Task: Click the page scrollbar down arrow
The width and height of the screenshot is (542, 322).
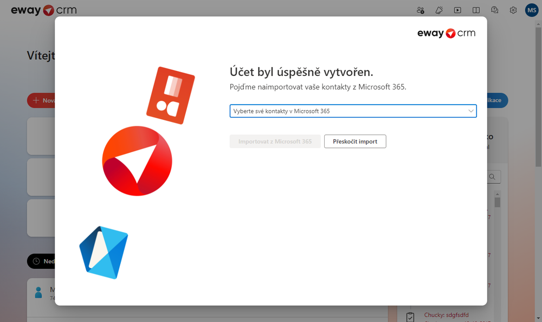Action: pos(538,318)
